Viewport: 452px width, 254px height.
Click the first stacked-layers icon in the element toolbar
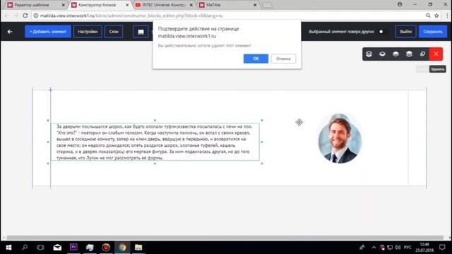coord(369,54)
